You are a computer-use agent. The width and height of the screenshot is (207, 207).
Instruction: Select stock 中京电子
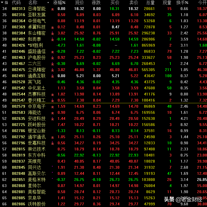37,106
